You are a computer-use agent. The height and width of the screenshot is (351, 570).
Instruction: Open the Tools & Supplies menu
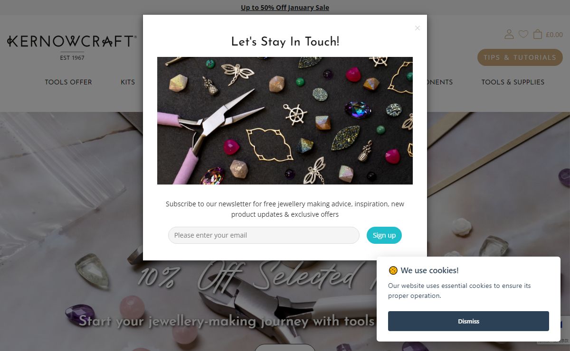[513, 82]
